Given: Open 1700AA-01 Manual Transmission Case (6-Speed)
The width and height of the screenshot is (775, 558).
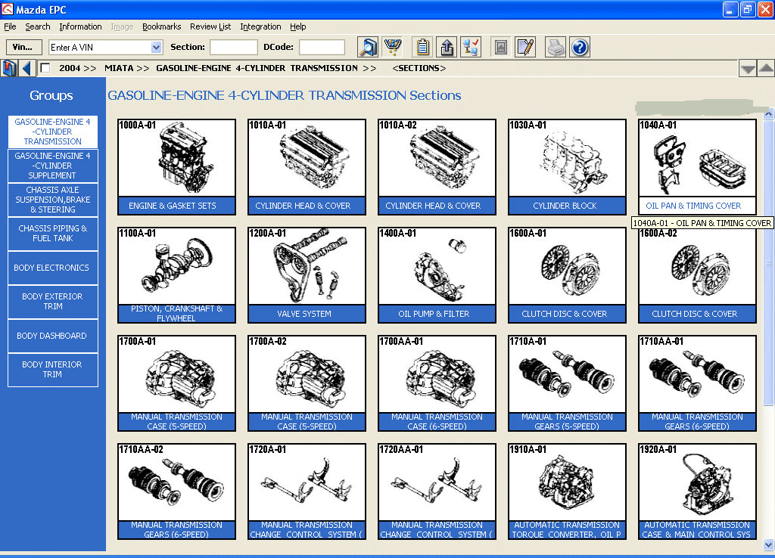Looking at the screenshot, I should [x=437, y=383].
